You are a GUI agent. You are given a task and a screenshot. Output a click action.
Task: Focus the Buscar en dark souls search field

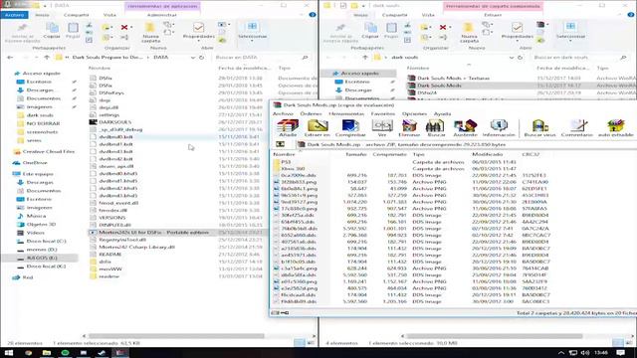(580, 58)
